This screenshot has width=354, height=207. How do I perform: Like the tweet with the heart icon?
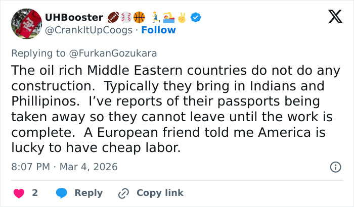pos(19,193)
